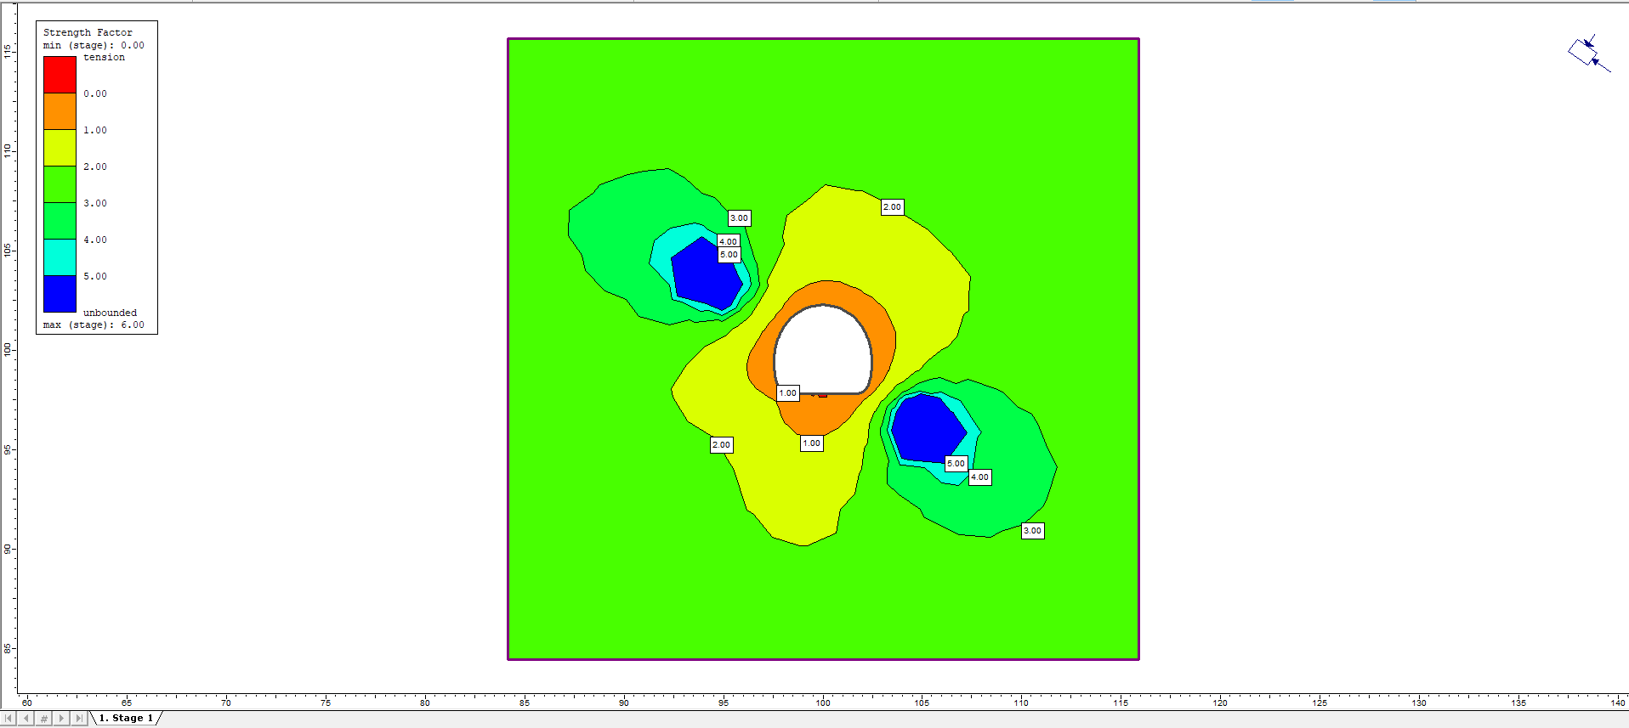Viewport: 1629px width, 728px height.
Task: Select the Stage 1 tab
Action: pos(126,719)
